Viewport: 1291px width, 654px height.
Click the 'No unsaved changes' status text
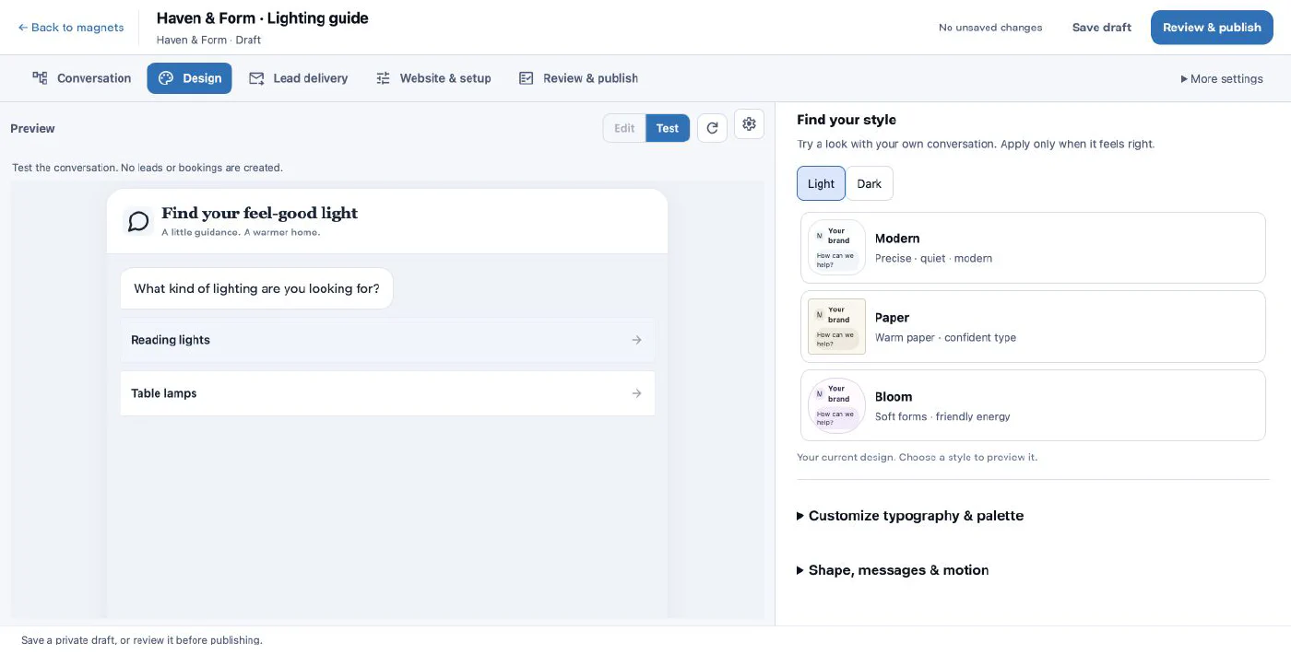(990, 28)
